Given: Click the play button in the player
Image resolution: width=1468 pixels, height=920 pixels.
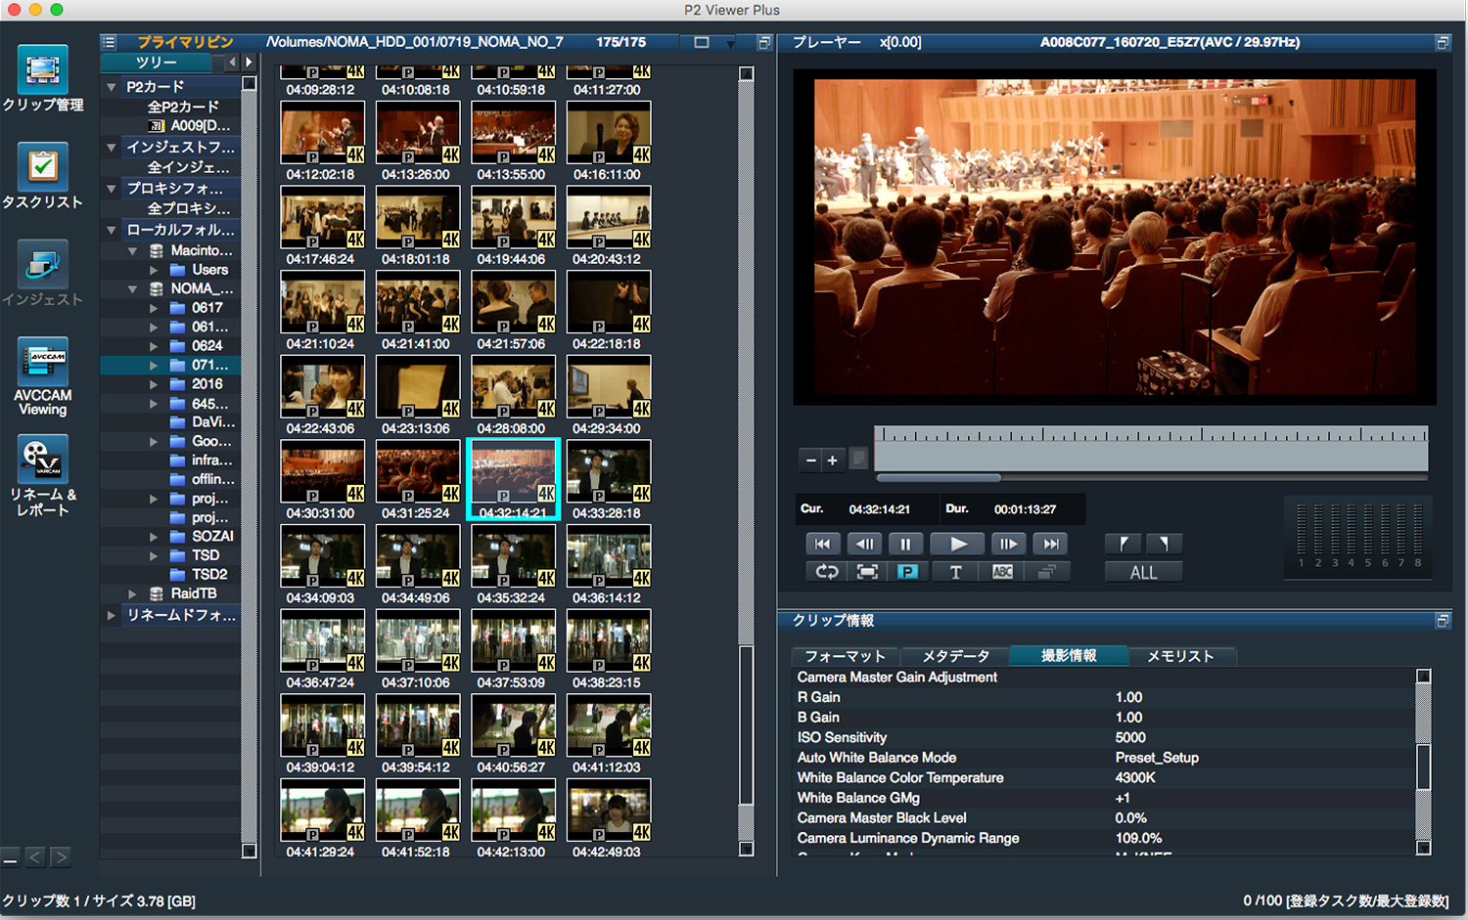Looking at the screenshot, I should [957, 545].
